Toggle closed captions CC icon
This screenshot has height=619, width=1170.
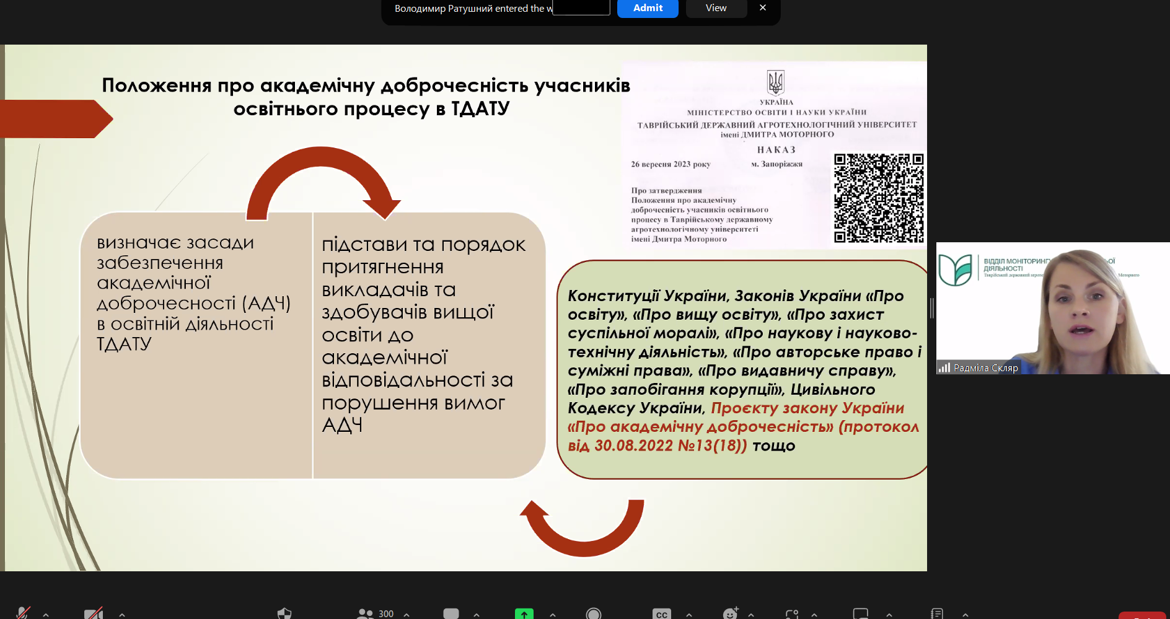coord(662,613)
